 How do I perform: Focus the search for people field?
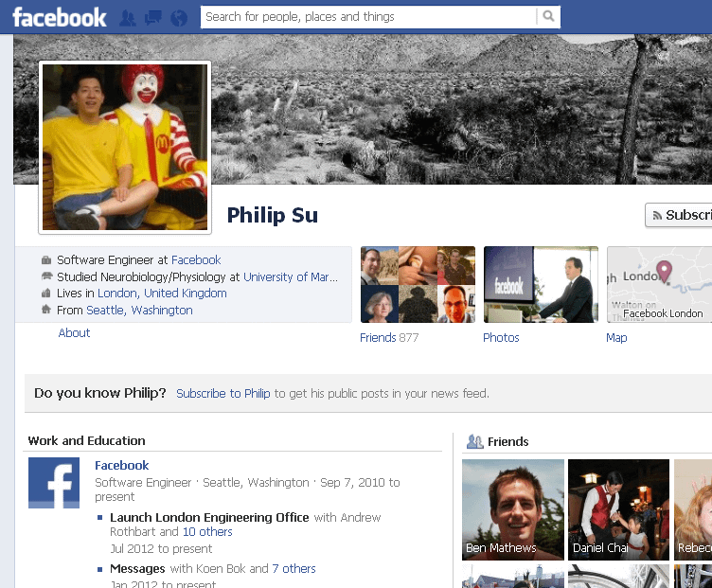[x=368, y=17]
